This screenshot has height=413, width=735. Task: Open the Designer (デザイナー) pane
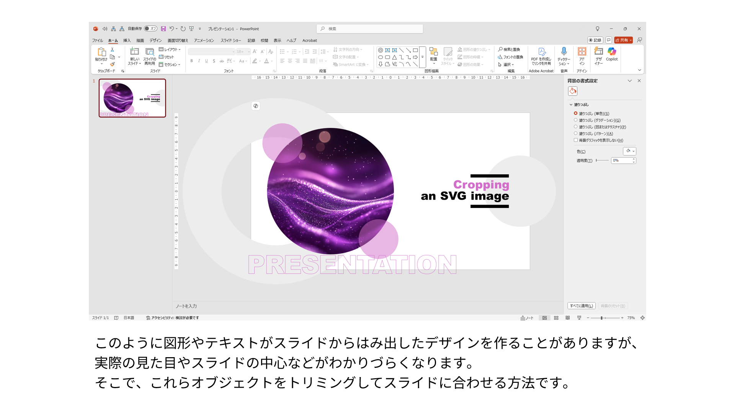(x=599, y=56)
